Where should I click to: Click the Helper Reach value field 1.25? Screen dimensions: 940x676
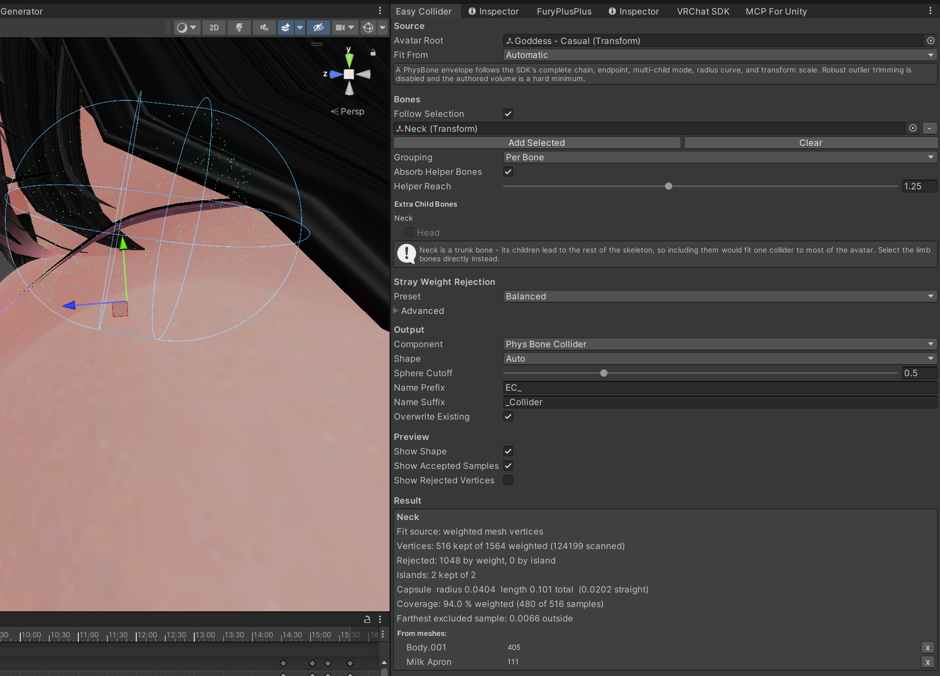point(920,186)
